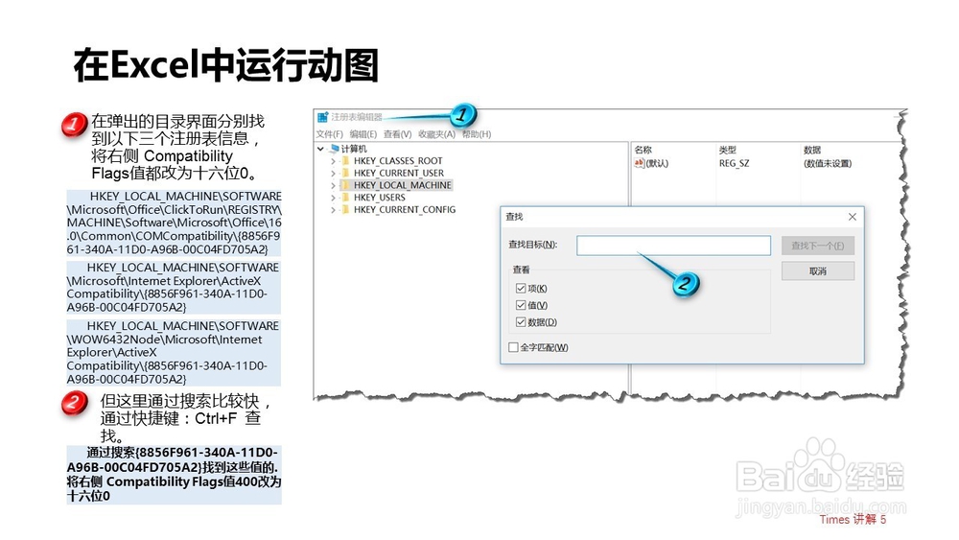Image resolution: width=959 pixels, height=540 pixels.
Task: Click the 类型 column header
Action: point(727,150)
